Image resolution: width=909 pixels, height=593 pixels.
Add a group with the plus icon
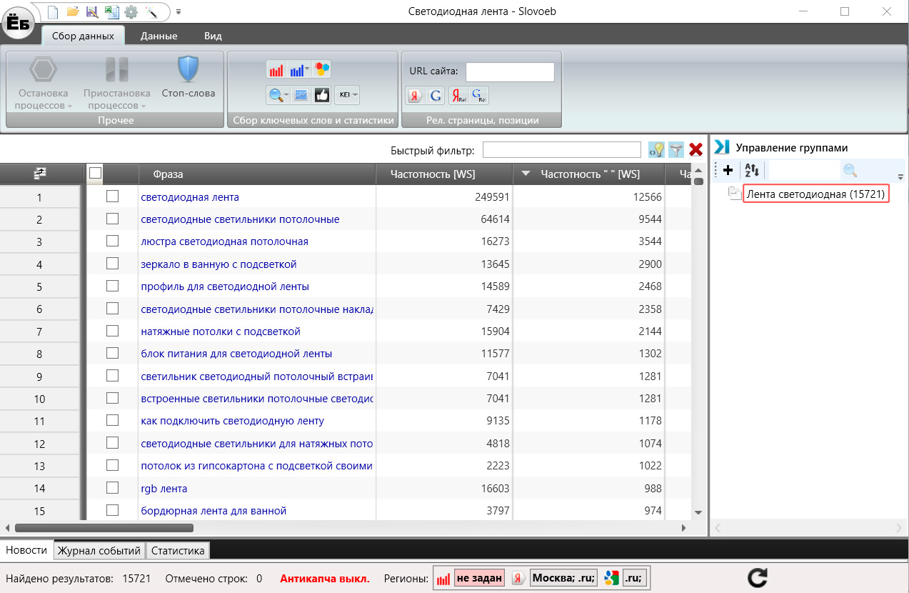[x=728, y=170]
